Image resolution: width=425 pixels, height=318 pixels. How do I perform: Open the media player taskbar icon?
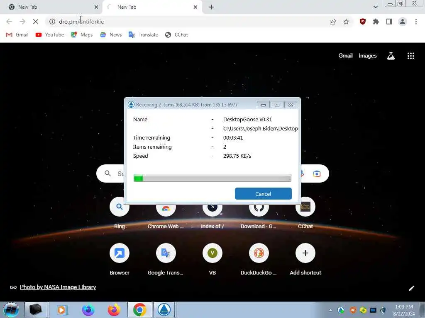pos(61,310)
